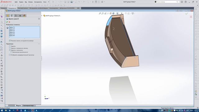
Task: Accept the Delete Face feature with green checkmark
Action: [7, 22]
